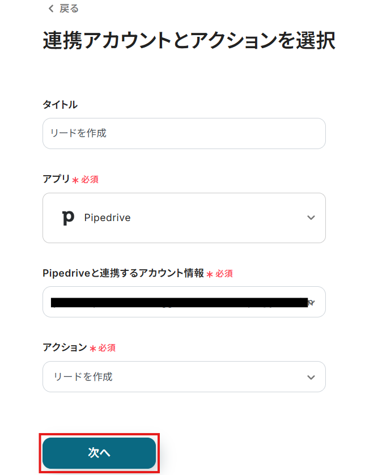
Task: Click the back chevron arrow icon
Action: [x=51, y=9]
